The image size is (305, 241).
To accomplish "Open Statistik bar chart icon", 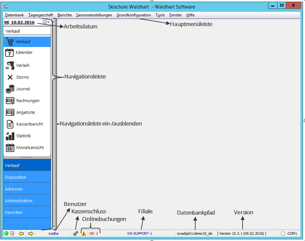I will pos(10,136).
